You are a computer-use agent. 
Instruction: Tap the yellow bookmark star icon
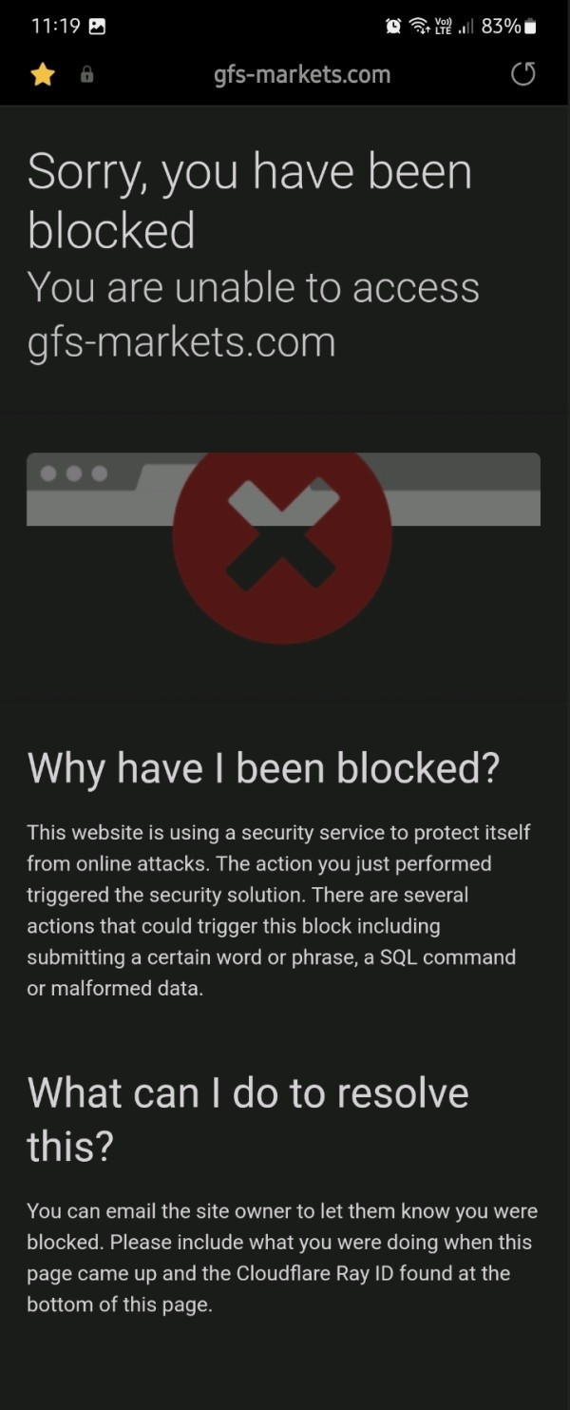pos(43,74)
